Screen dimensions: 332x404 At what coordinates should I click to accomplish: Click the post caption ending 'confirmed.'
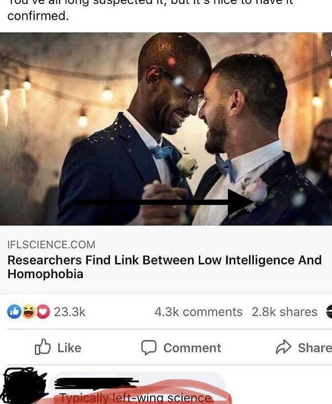coord(38,16)
